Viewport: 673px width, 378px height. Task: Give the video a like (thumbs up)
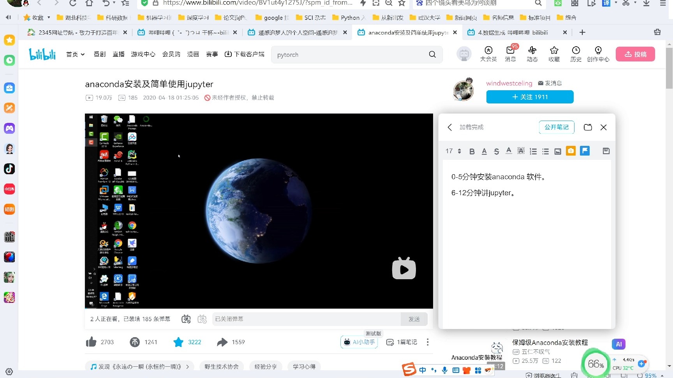[91, 341]
